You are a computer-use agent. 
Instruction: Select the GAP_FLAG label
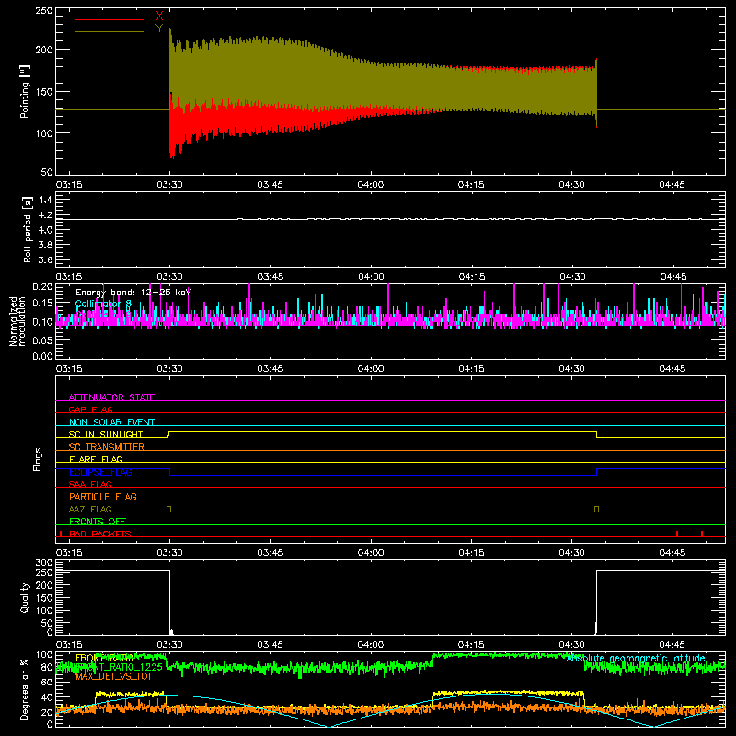pos(90,409)
